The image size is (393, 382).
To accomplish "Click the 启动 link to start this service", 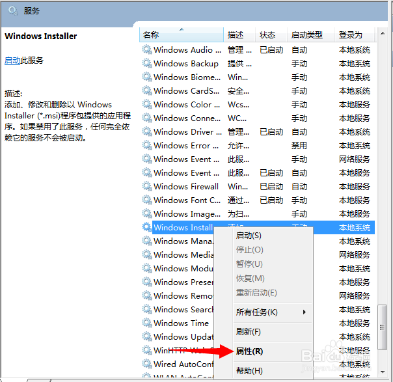I will pyautogui.click(x=12, y=61).
